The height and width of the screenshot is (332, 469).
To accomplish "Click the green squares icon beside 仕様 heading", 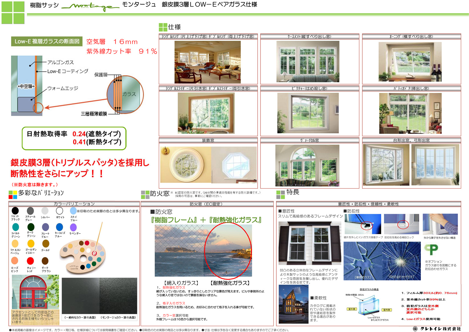I will (163, 27).
